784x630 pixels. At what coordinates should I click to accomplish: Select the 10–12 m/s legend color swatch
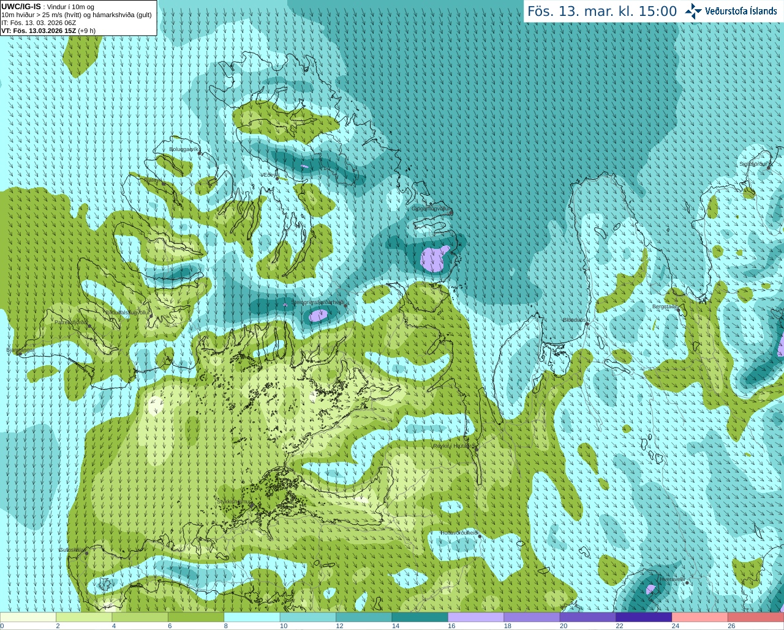pyautogui.click(x=308, y=617)
